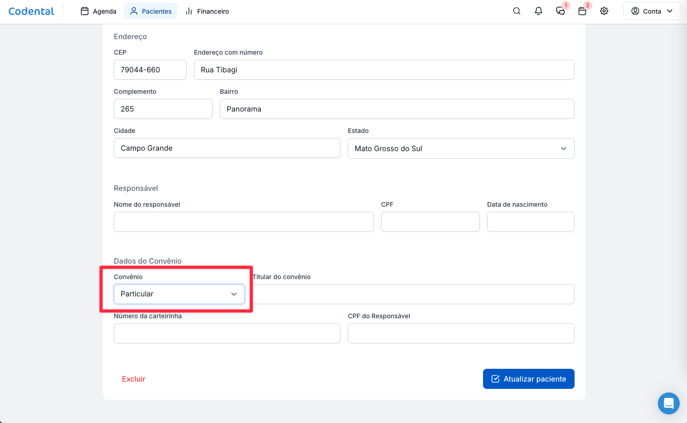Image resolution: width=687 pixels, height=423 pixels.
Task: Open the search magnifier icon
Action: pos(517,11)
